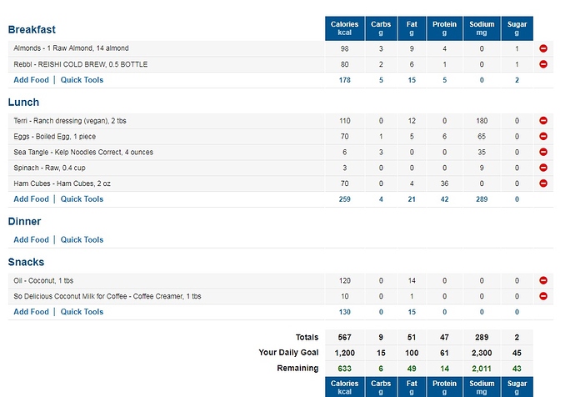
Task: Add Food under Dinner
Action: click(31, 239)
